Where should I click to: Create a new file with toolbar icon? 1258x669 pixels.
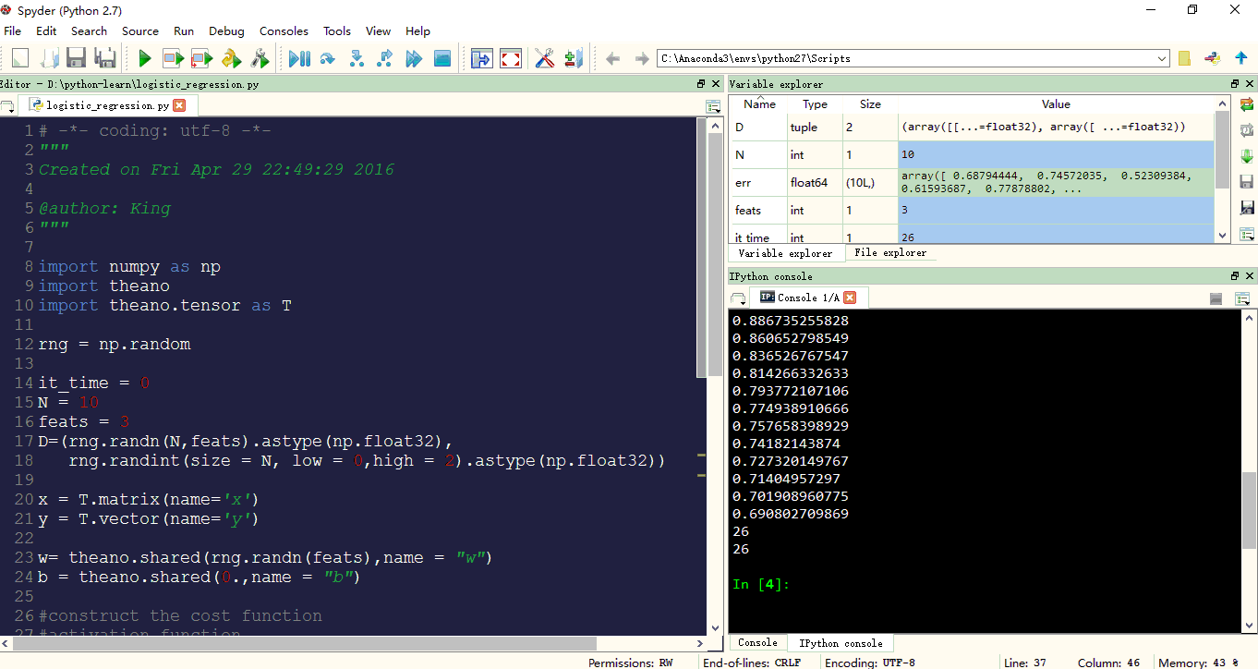click(x=19, y=59)
